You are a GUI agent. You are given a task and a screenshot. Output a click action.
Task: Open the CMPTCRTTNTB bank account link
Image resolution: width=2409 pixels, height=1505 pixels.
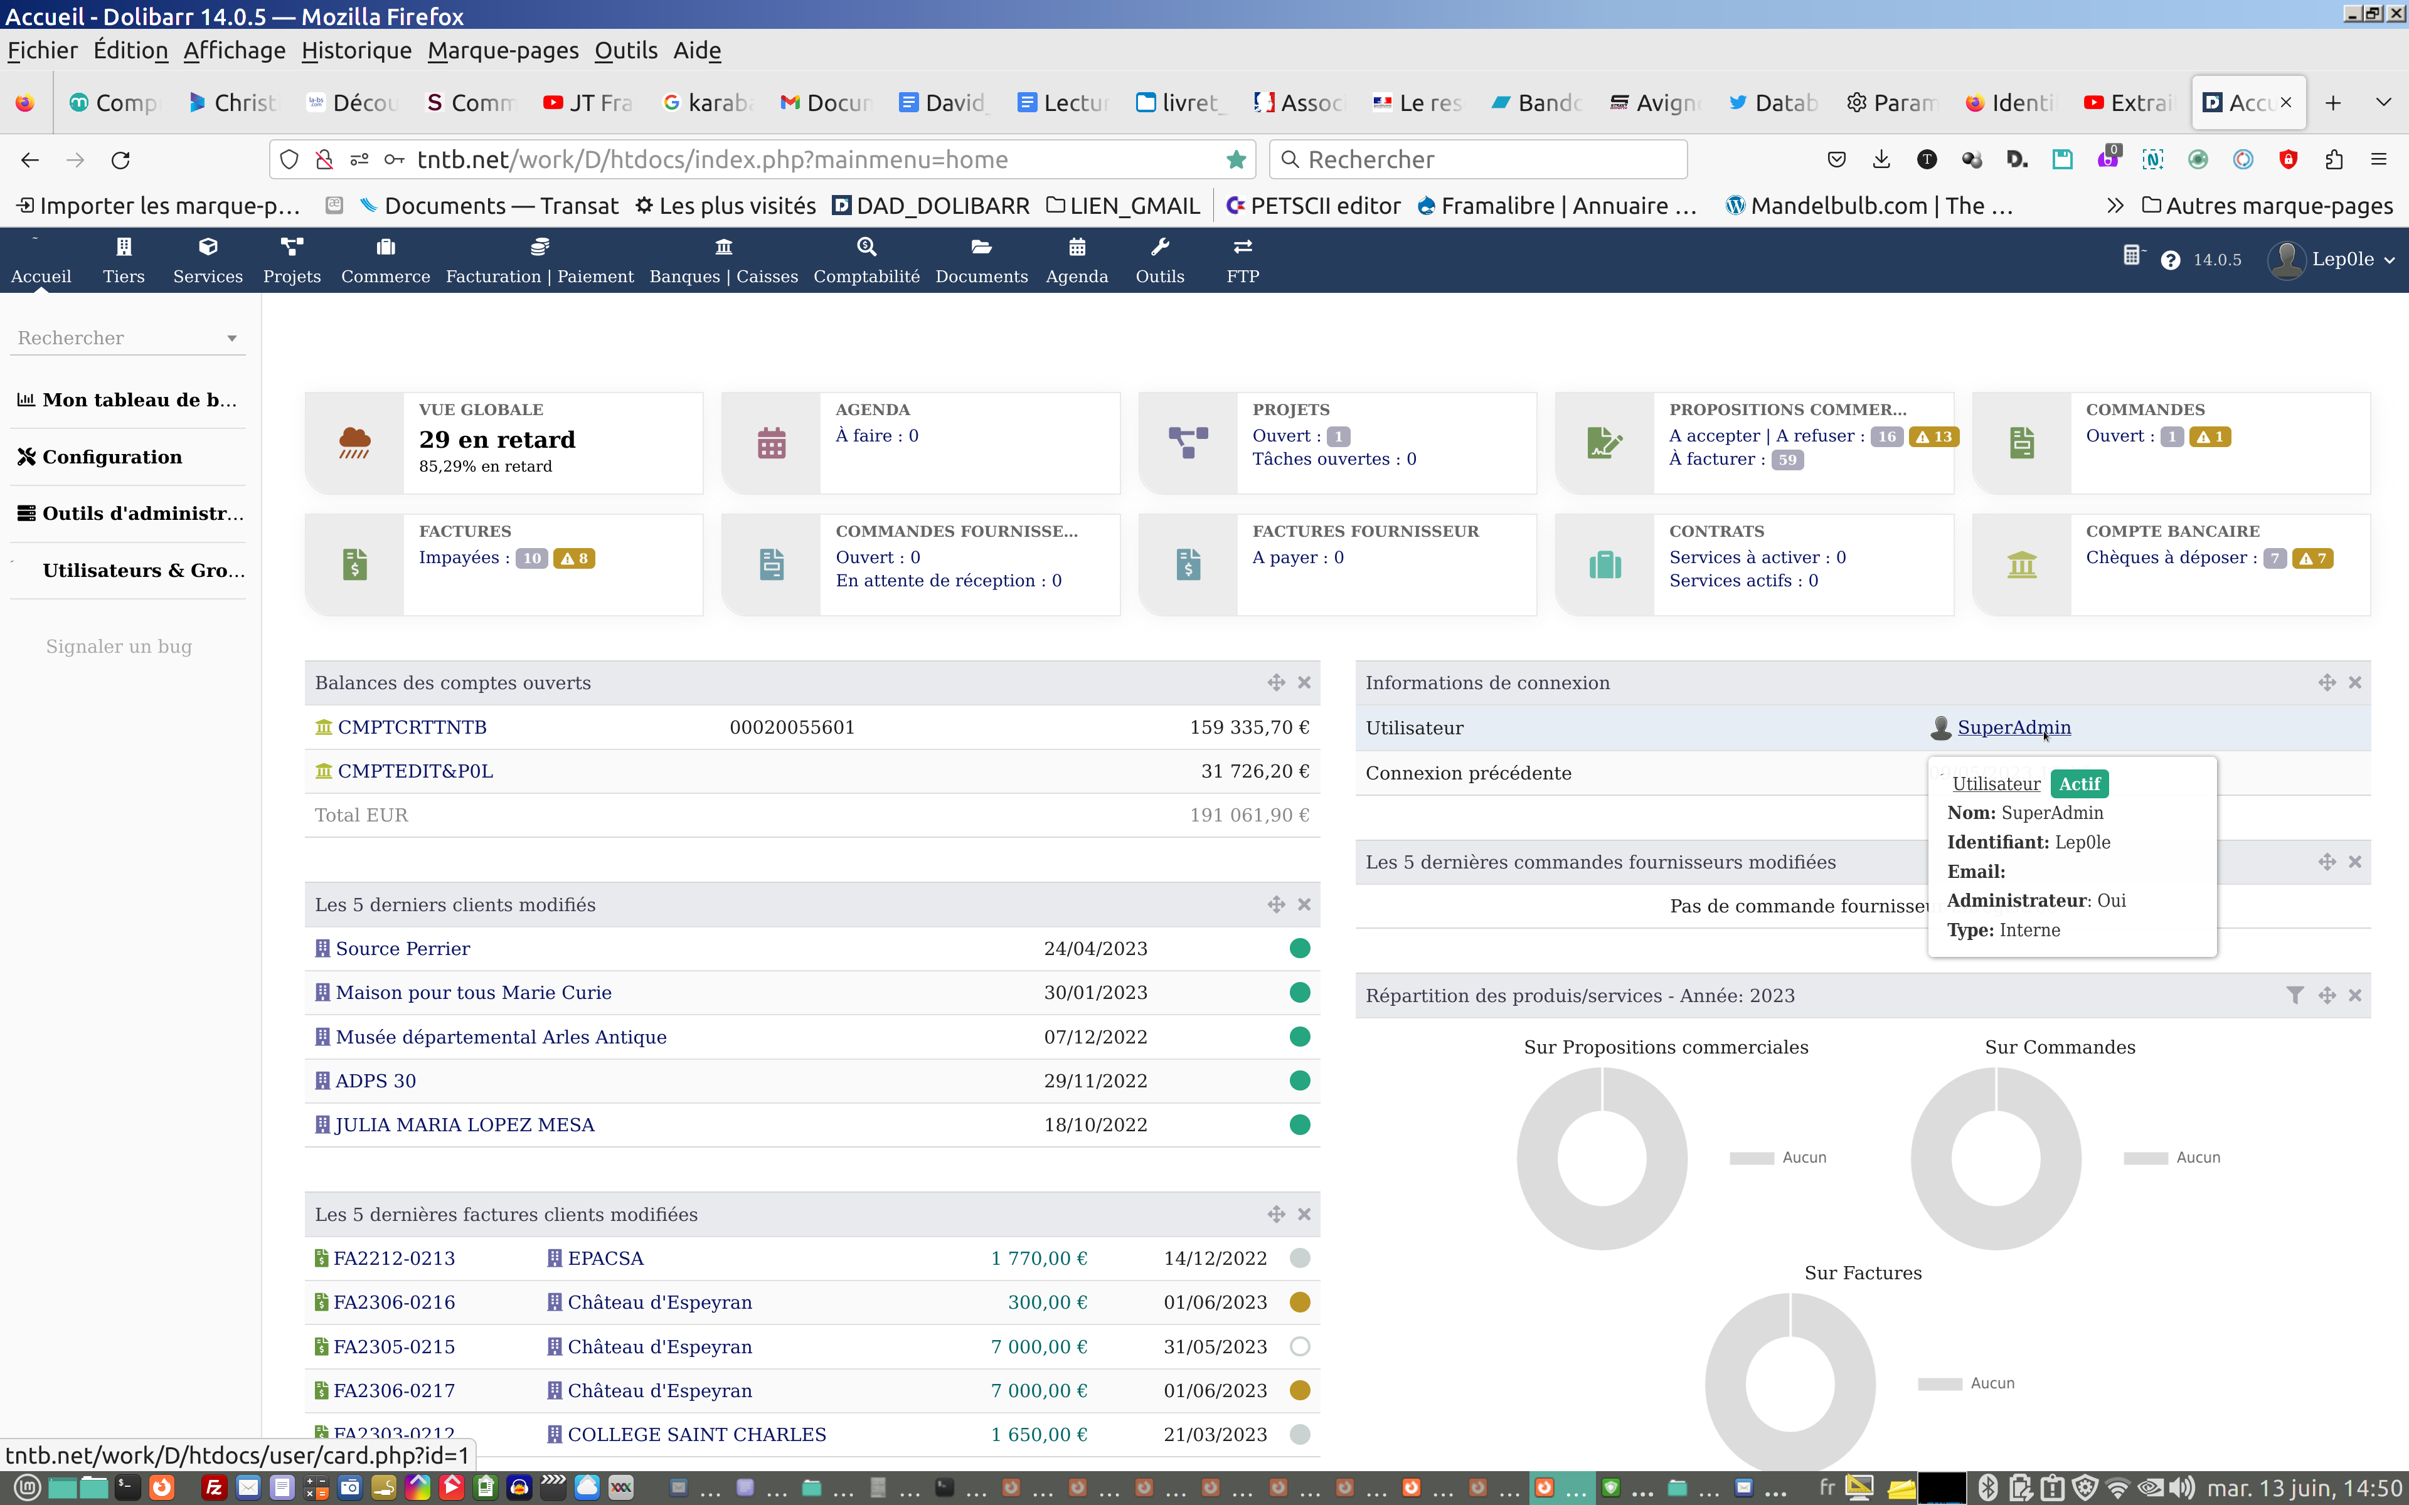tap(412, 727)
